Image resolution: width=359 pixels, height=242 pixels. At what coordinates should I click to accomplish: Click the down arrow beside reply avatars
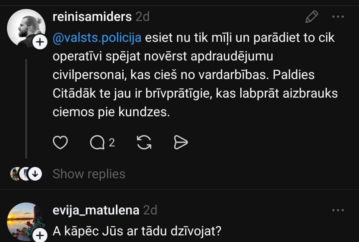(x=35, y=174)
